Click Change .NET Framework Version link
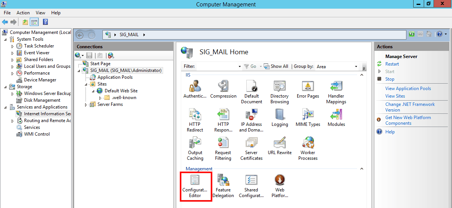The height and width of the screenshot is (208, 452). click(410, 107)
